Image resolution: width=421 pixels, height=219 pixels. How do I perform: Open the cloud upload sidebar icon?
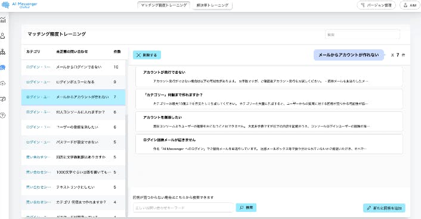click(3, 83)
